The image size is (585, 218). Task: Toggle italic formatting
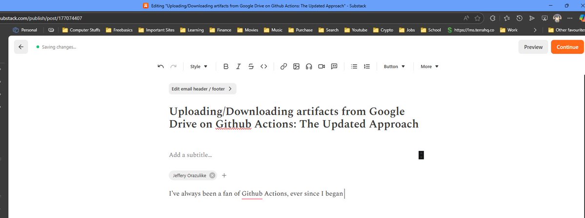point(239,67)
